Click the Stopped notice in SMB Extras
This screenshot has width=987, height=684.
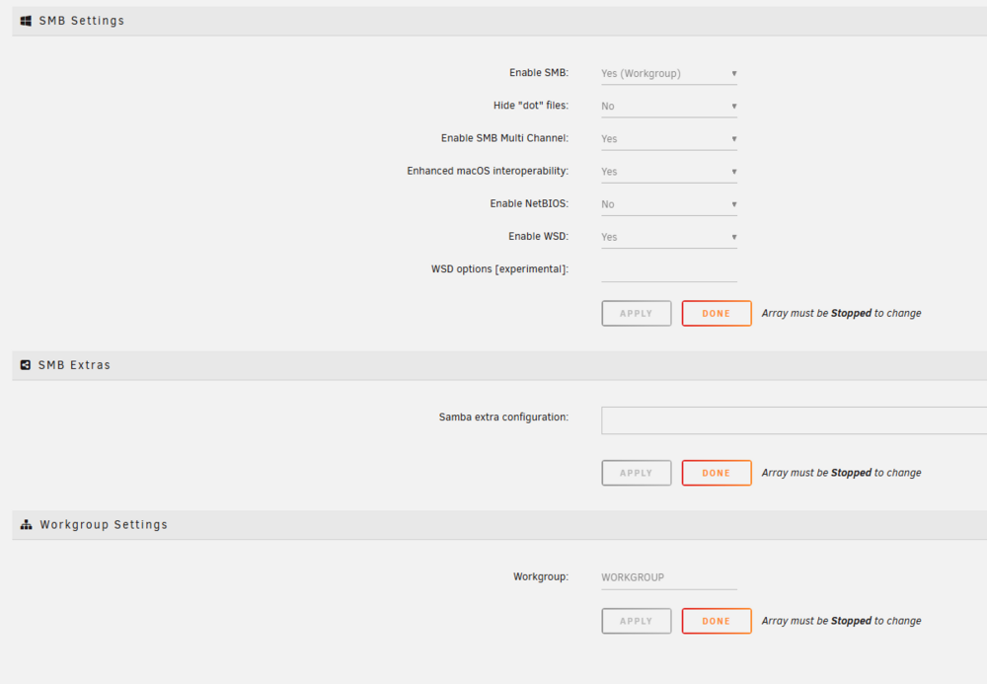pos(841,473)
